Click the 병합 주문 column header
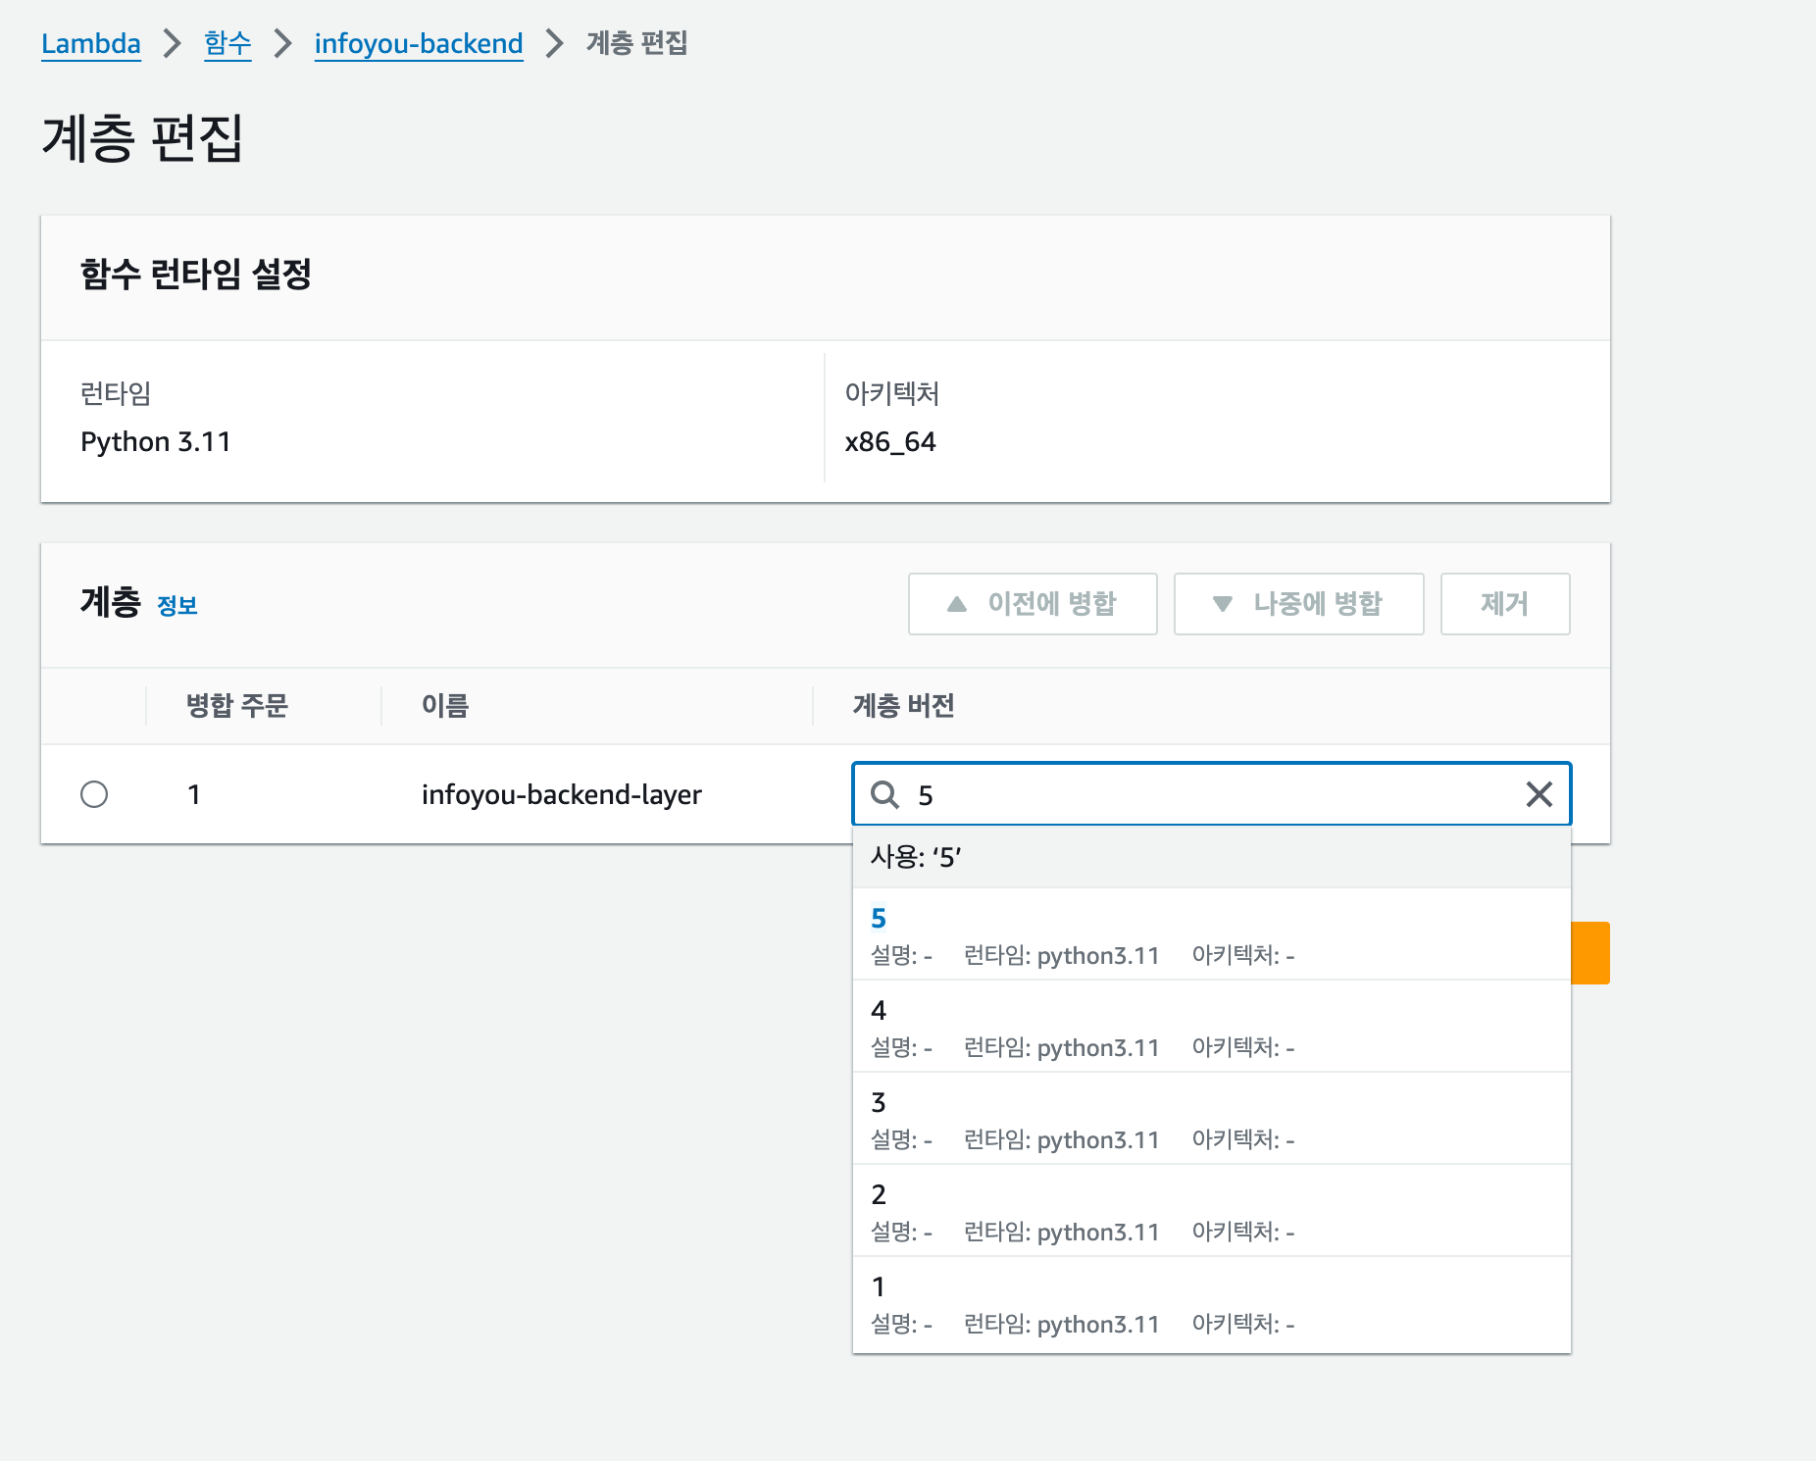The image size is (1816, 1461). pyautogui.click(x=237, y=706)
